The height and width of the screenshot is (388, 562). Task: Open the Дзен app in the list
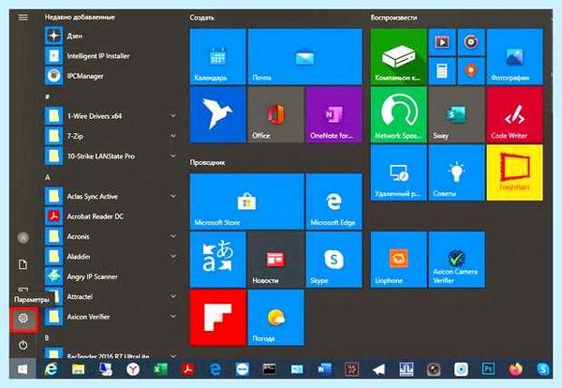111,36
